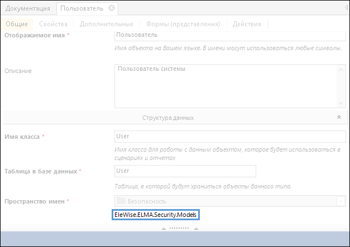Switch to the Дополнительные tab

pos(106,24)
